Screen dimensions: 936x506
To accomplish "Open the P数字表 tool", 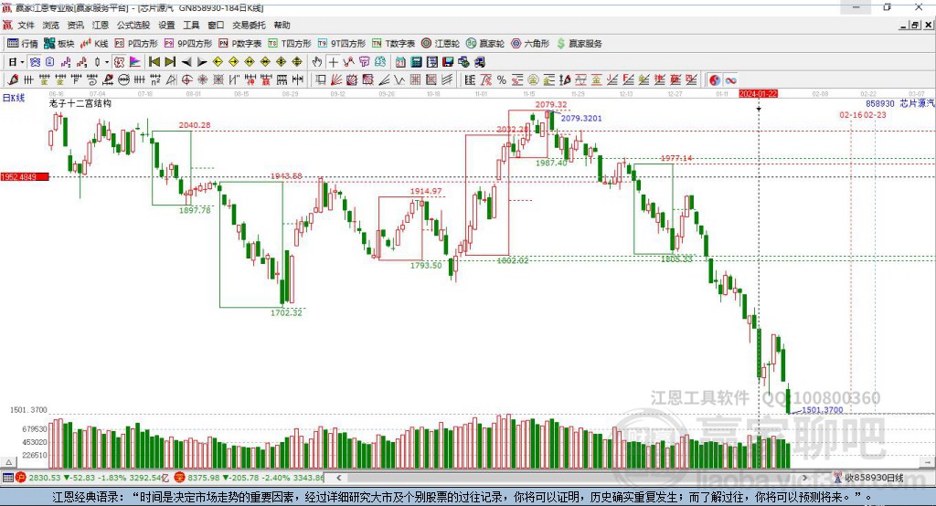I will click(240, 44).
